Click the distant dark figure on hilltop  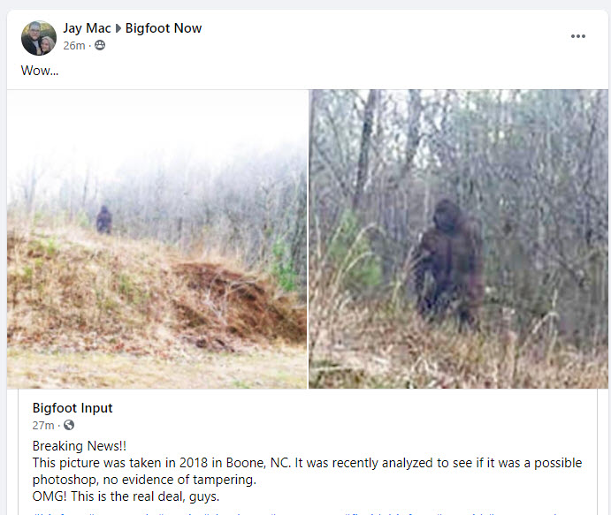104,220
